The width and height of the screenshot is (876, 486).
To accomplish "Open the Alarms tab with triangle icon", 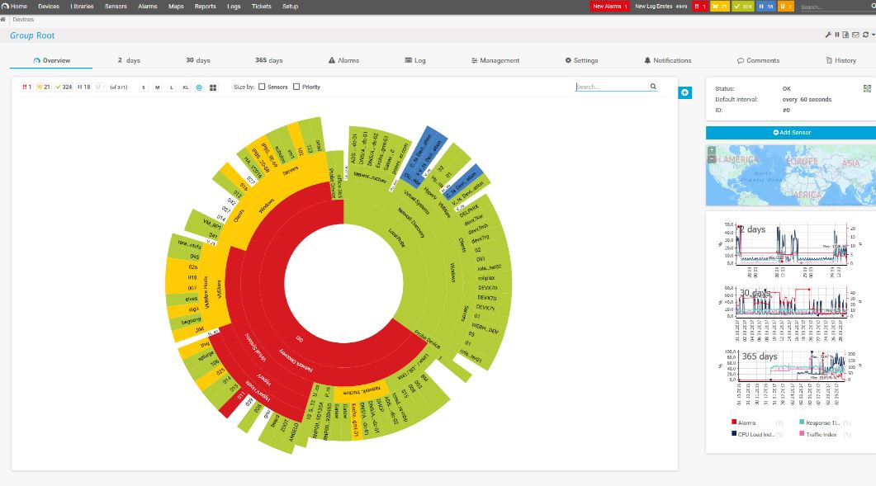I will (343, 60).
